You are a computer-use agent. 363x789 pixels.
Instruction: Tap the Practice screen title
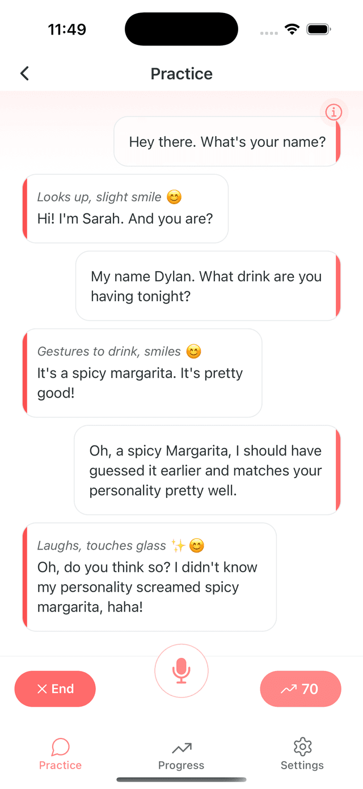click(x=181, y=74)
